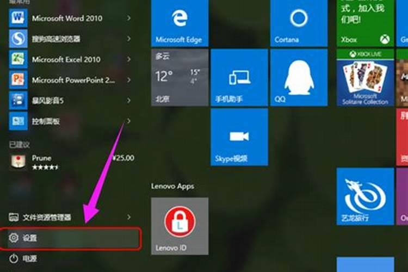Expand 暴风影音5 jump list arrow
408x272 pixels.
click(x=129, y=100)
